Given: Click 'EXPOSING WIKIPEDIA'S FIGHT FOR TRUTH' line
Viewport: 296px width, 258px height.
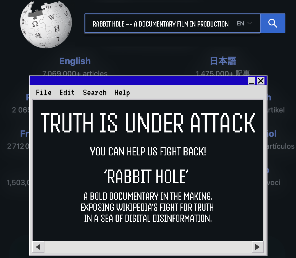Looking at the screenshot, I should pyautogui.click(x=147, y=207).
